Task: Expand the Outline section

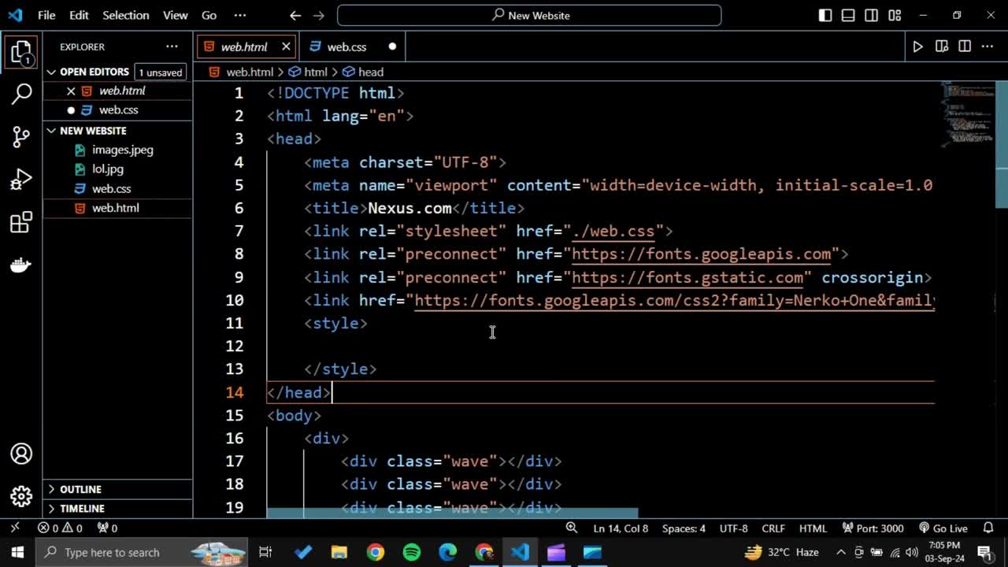Action: [x=80, y=489]
